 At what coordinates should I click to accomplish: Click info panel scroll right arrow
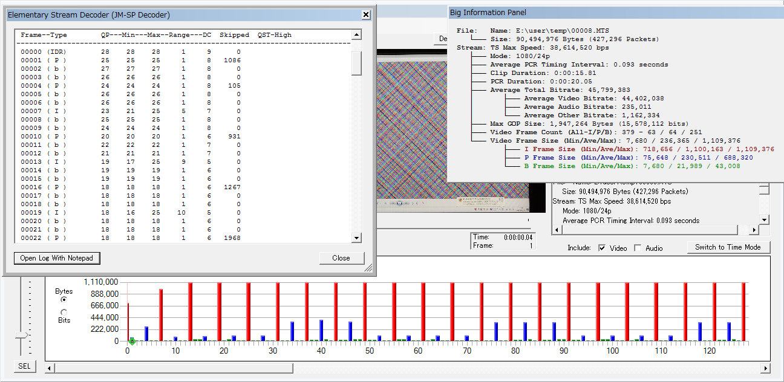tap(754, 230)
